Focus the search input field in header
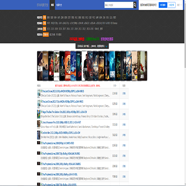The width and height of the screenshot is (186, 186). point(119,5)
